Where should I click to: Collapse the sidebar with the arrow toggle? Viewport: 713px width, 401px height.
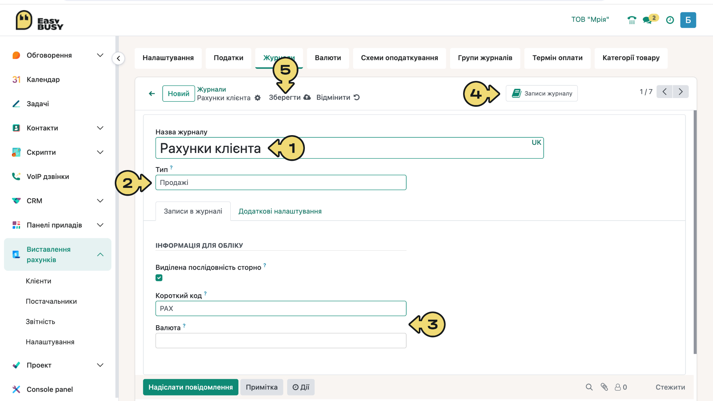click(118, 58)
